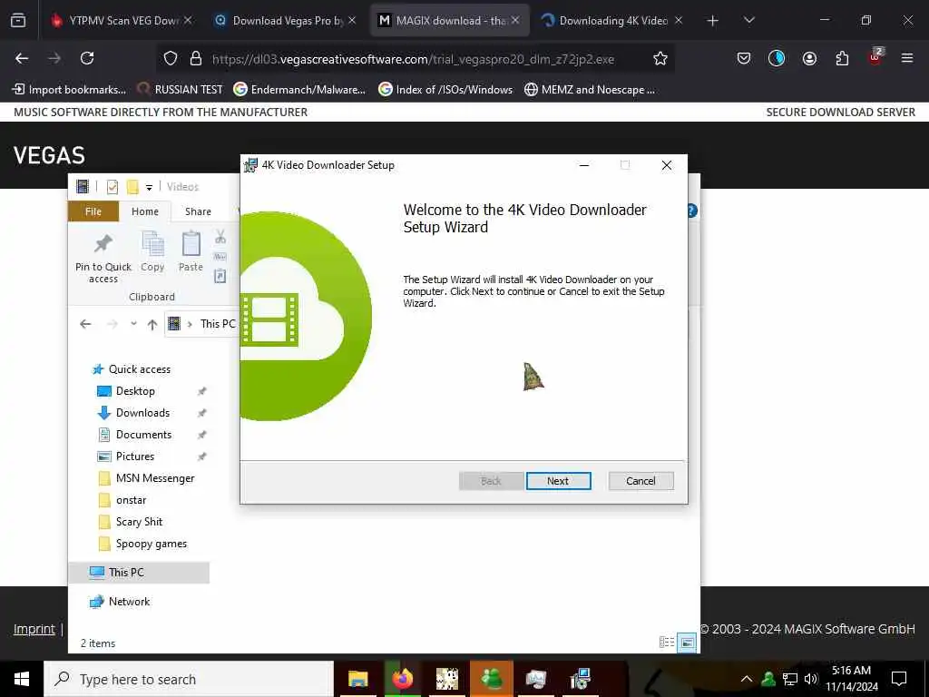Screen dimensions: 929x697
Task: Open the Share ribbon tab in File Explorer
Action: click(x=198, y=211)
